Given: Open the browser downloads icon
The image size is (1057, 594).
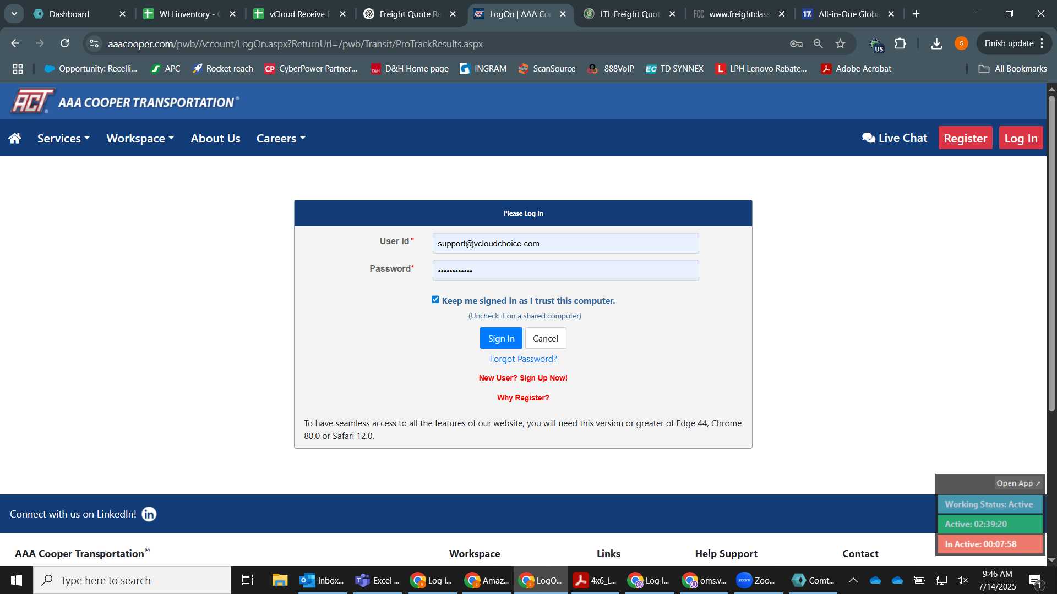Looking at the screenshot, I should coord(936,43).
